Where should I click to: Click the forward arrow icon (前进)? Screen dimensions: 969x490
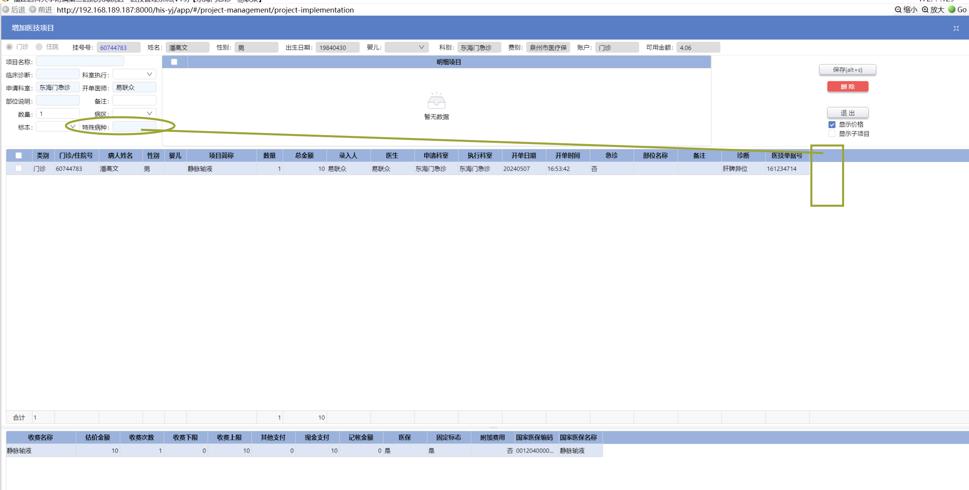33,9
